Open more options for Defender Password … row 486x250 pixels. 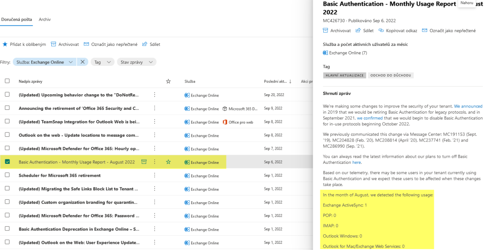click(x=154, y=215)
